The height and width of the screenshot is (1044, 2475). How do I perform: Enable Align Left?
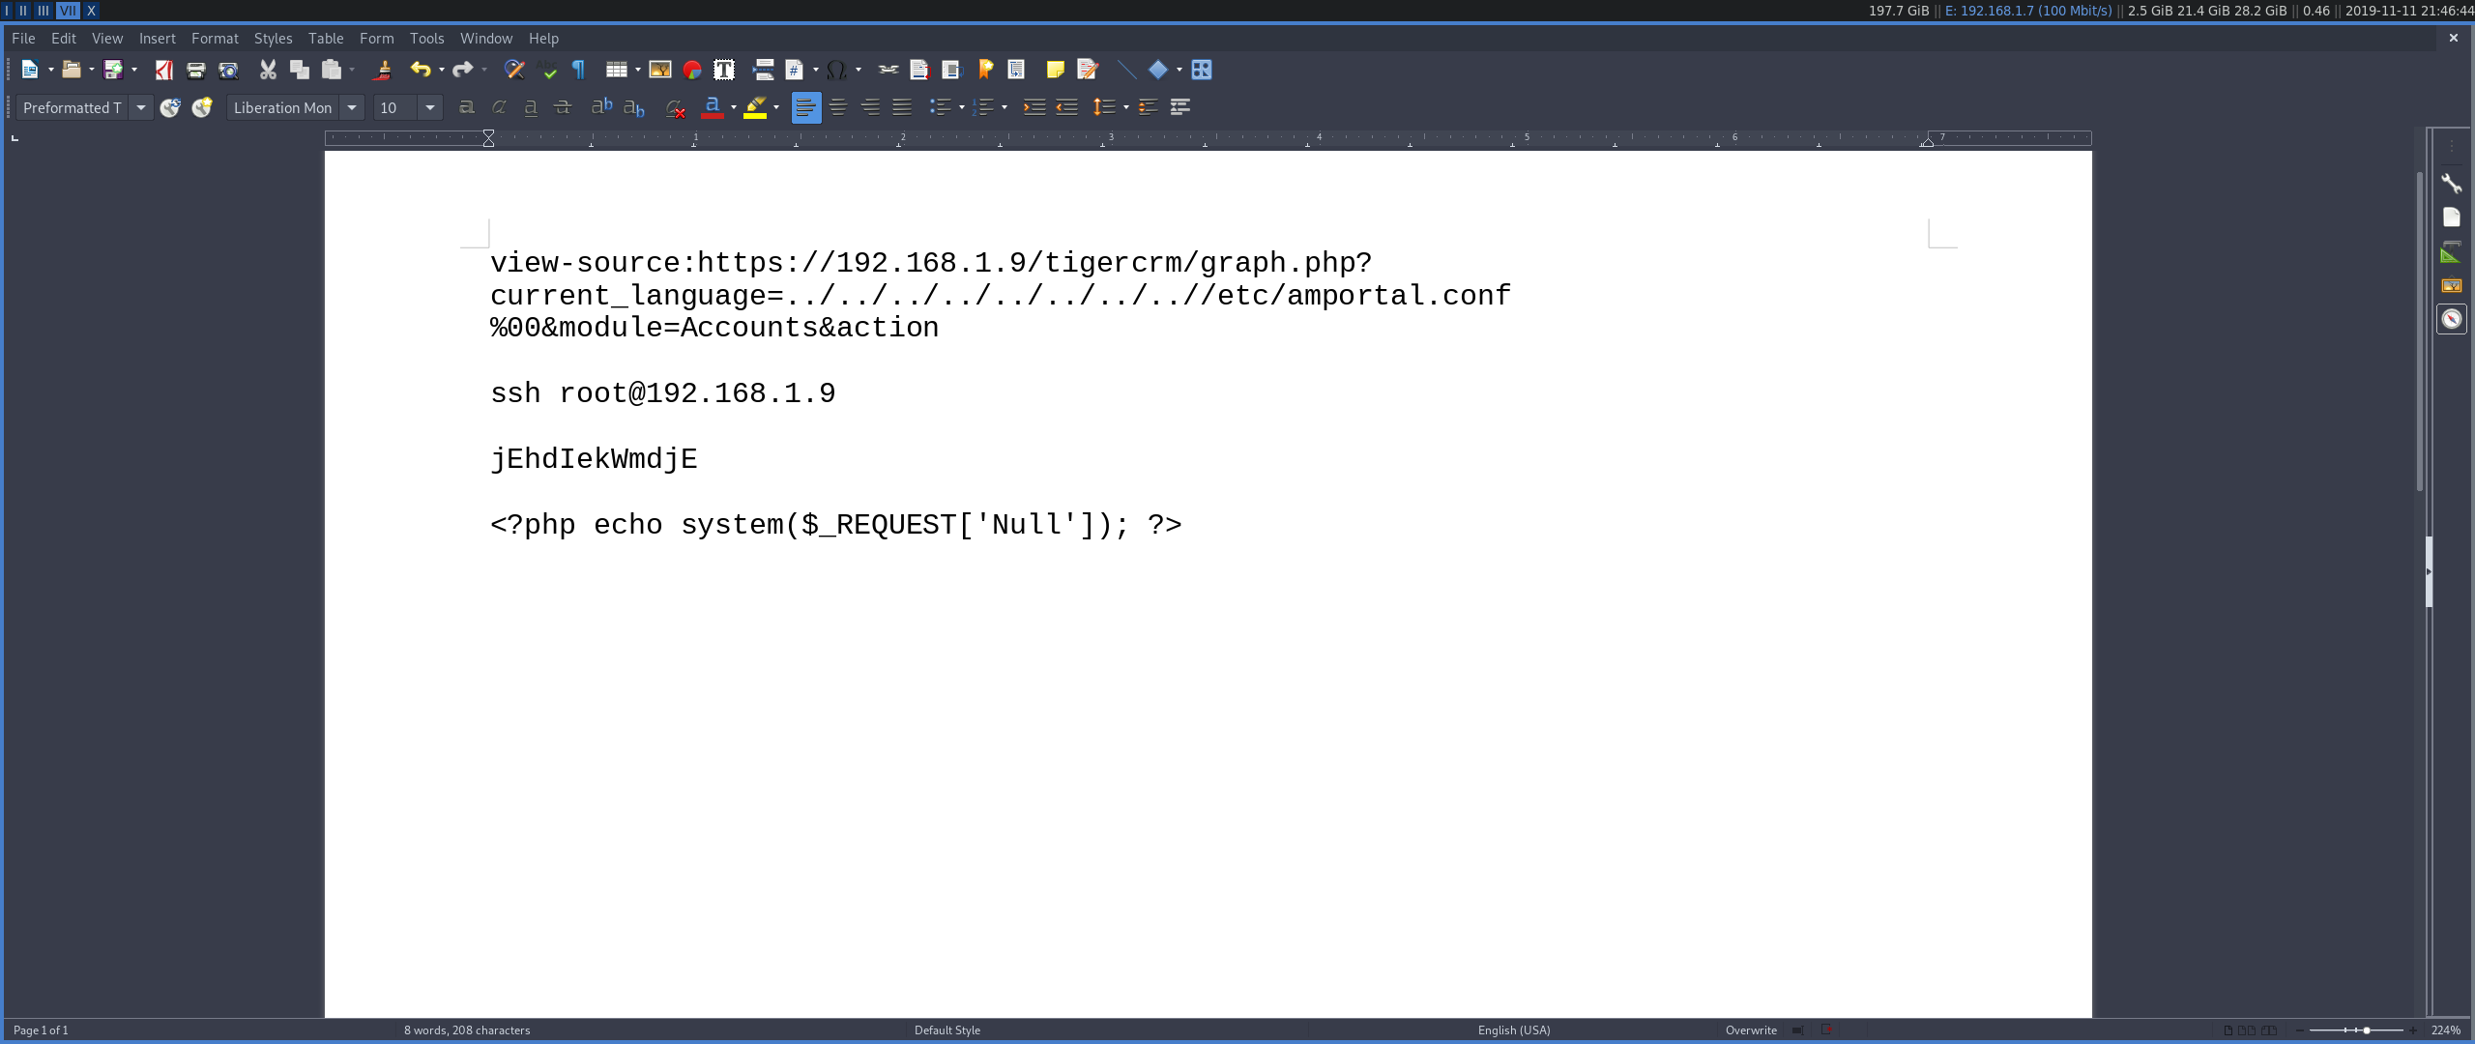[806, 107]
